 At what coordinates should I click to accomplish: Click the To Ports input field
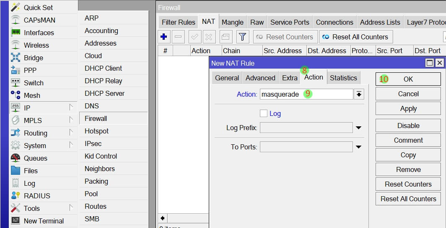coord(306,147)
